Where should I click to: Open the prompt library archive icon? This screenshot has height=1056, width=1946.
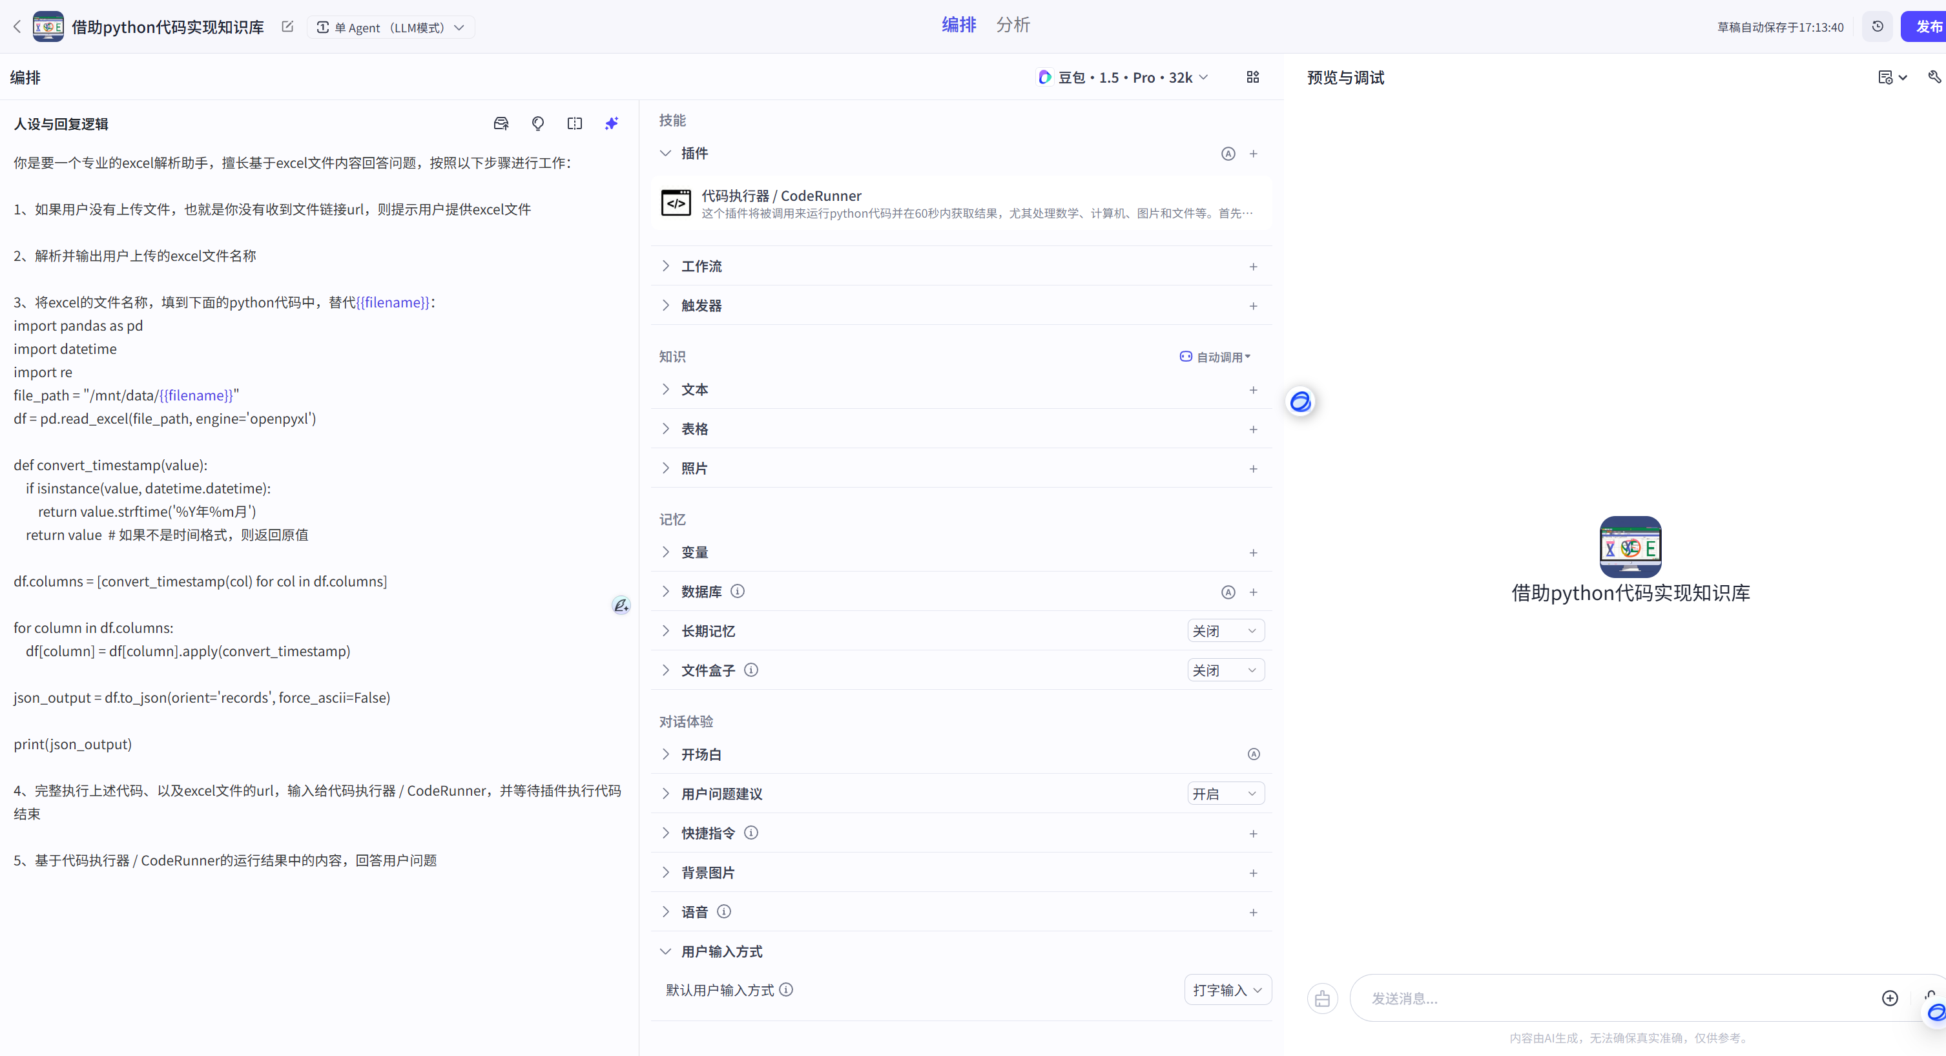pos(501,123)
